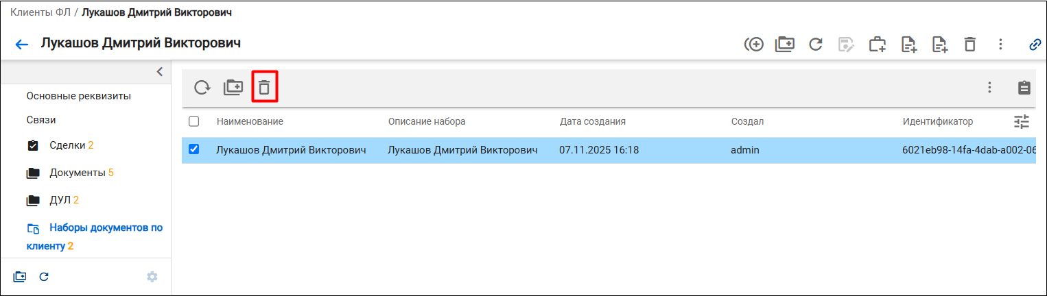Delete the client with the header trash icon
1047x296 pixels.
point(969,45)
